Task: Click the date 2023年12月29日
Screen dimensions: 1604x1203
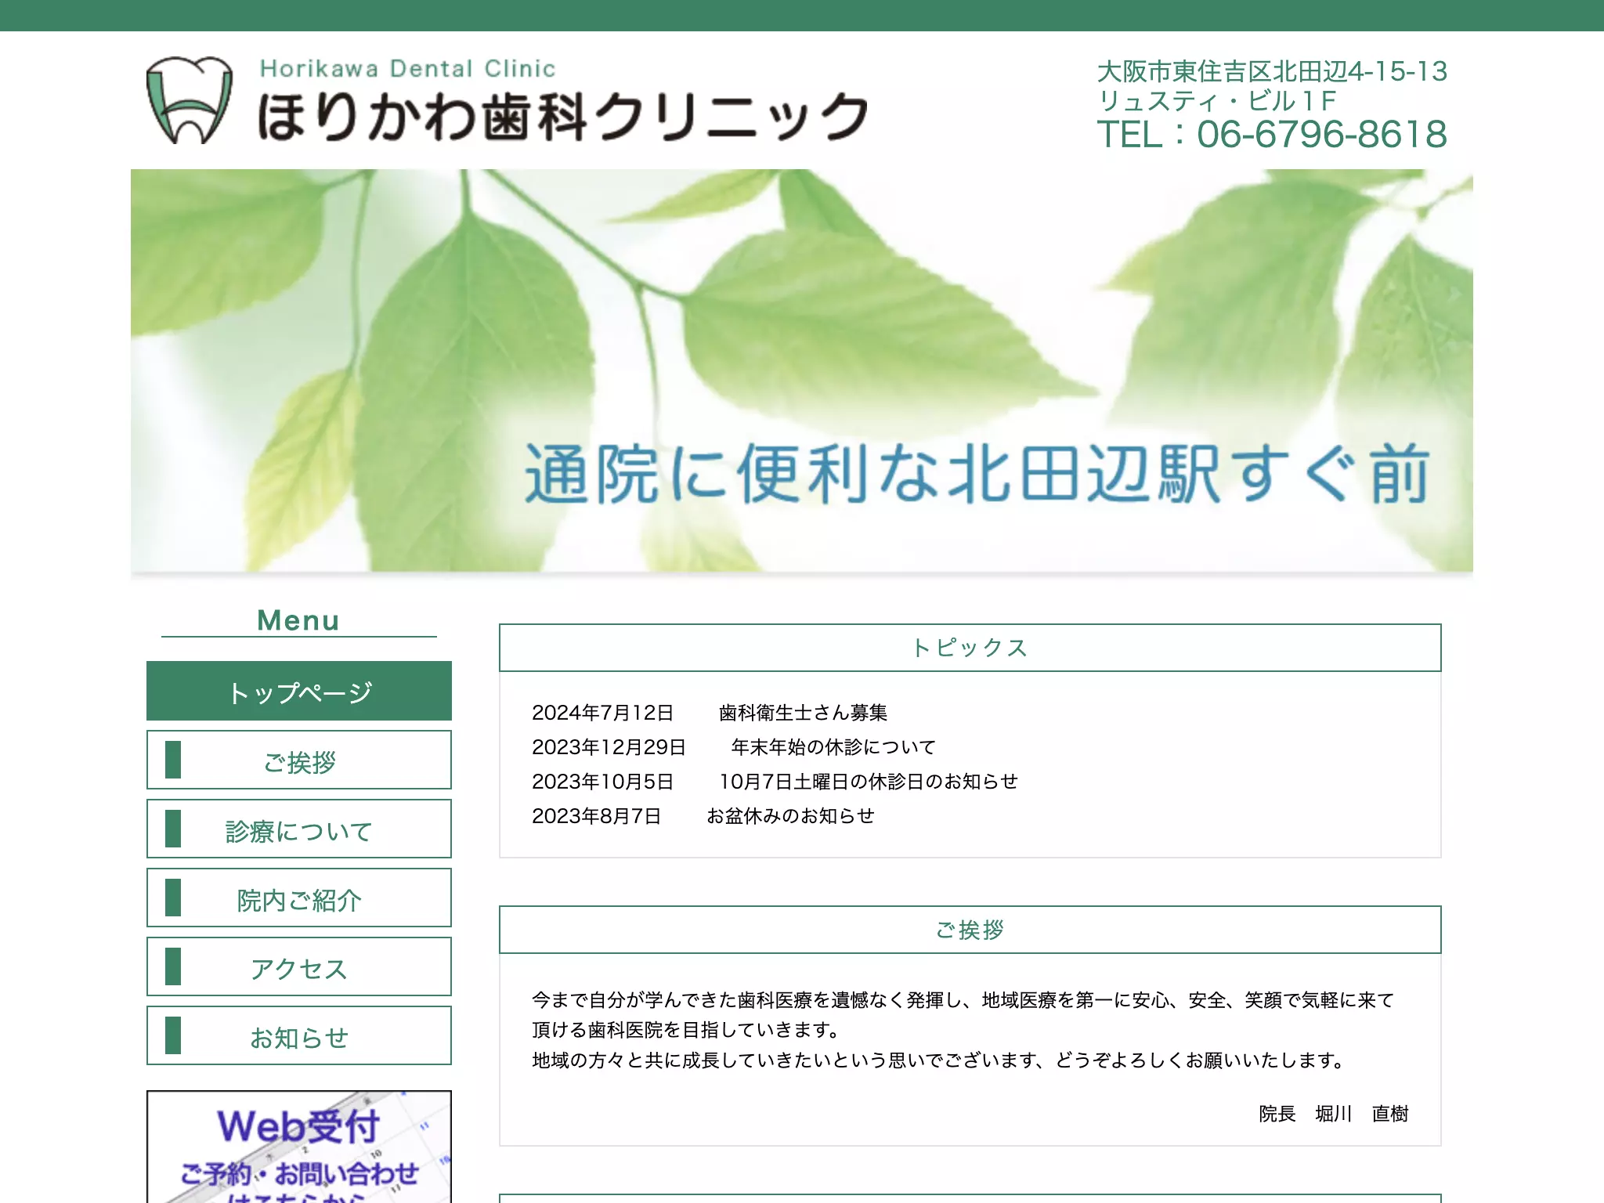Action: [609, 747]
